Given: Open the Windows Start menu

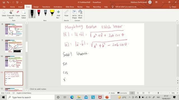Looking at the screenshot, I should click(3, 97).
